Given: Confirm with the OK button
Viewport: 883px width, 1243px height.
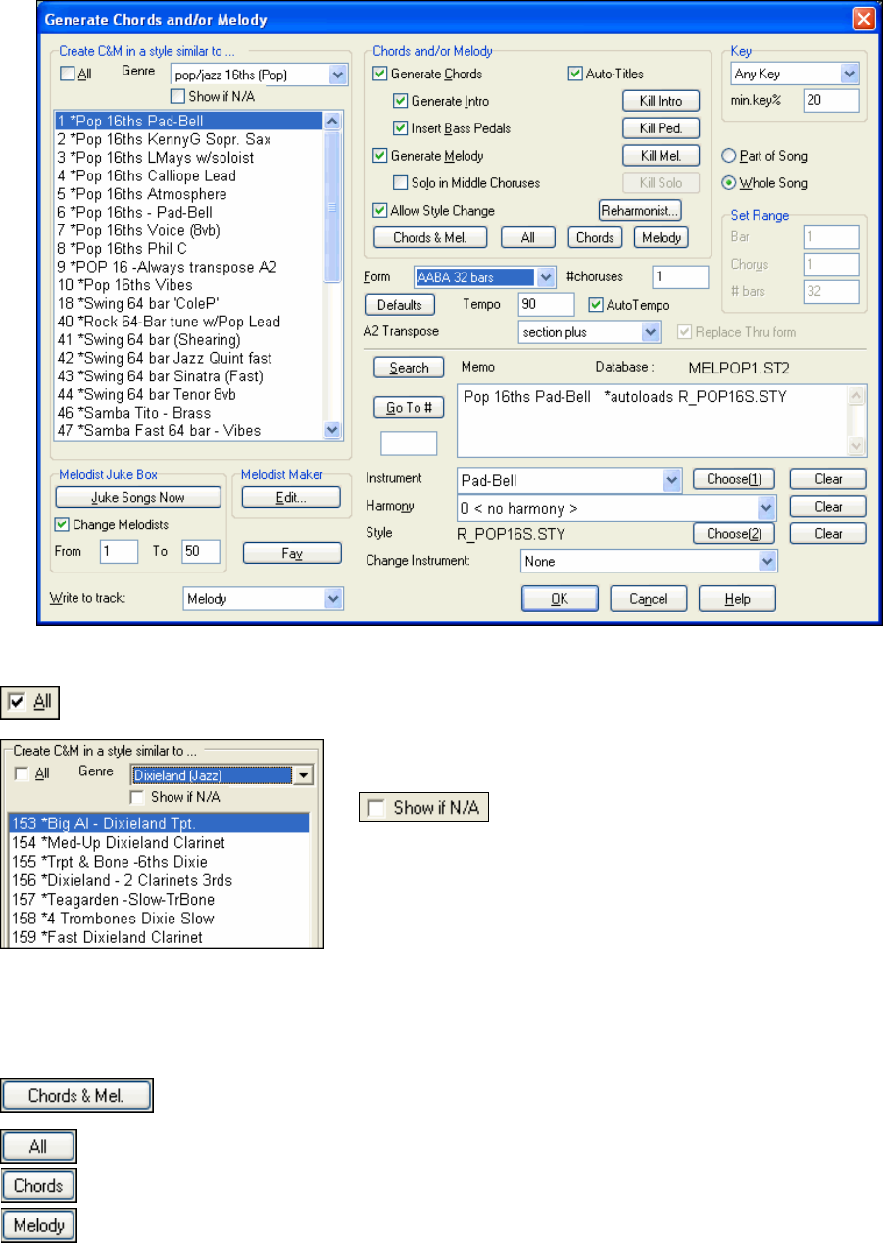Looking at the screenshot, I should 560,599.
